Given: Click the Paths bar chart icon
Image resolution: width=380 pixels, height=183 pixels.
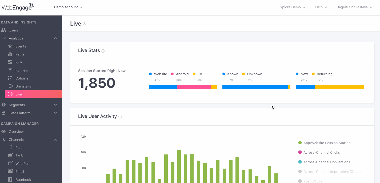Looking at the screenshot, I should [x=10, y=54].
